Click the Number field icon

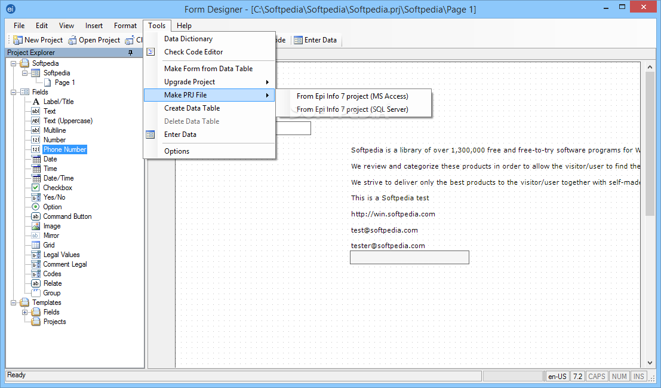36,140
